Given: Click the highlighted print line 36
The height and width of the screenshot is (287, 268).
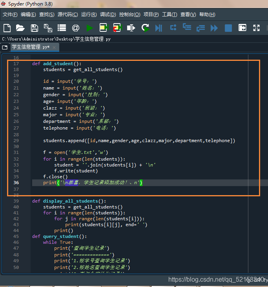Looking at the screenshot, I should (x=93, y=183).
